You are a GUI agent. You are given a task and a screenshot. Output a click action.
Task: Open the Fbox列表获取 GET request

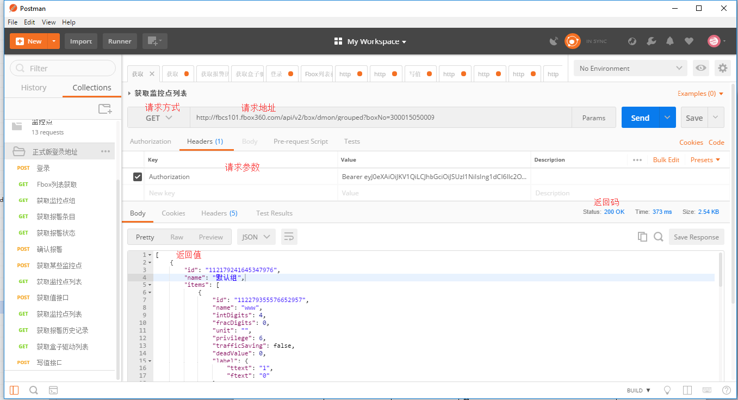[x=57, y=184]
